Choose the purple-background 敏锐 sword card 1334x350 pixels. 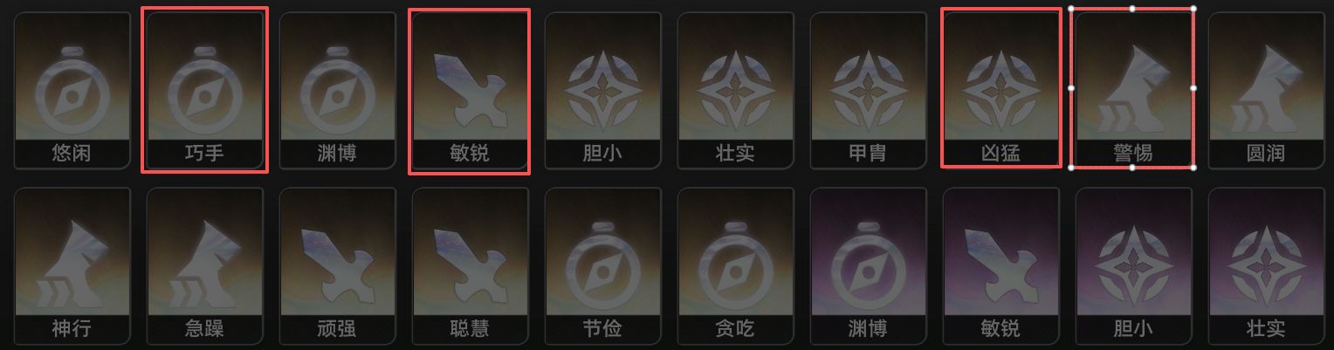coord(1000,265)
